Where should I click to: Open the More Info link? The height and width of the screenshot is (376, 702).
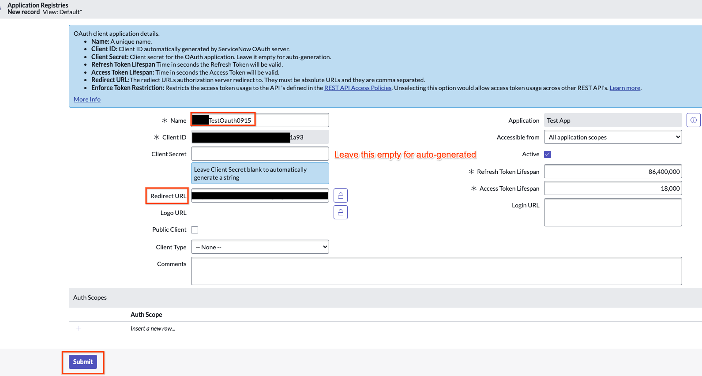point(87,99)
